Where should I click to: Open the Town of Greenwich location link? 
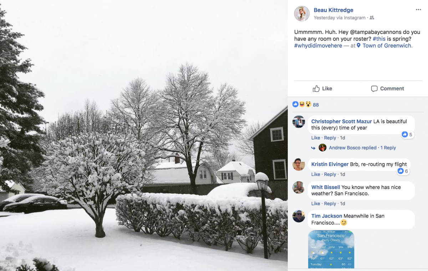(x=387, y=46)
